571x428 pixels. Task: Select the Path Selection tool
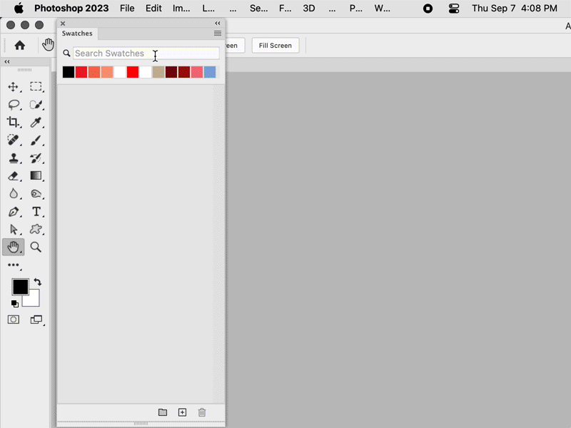14,229
